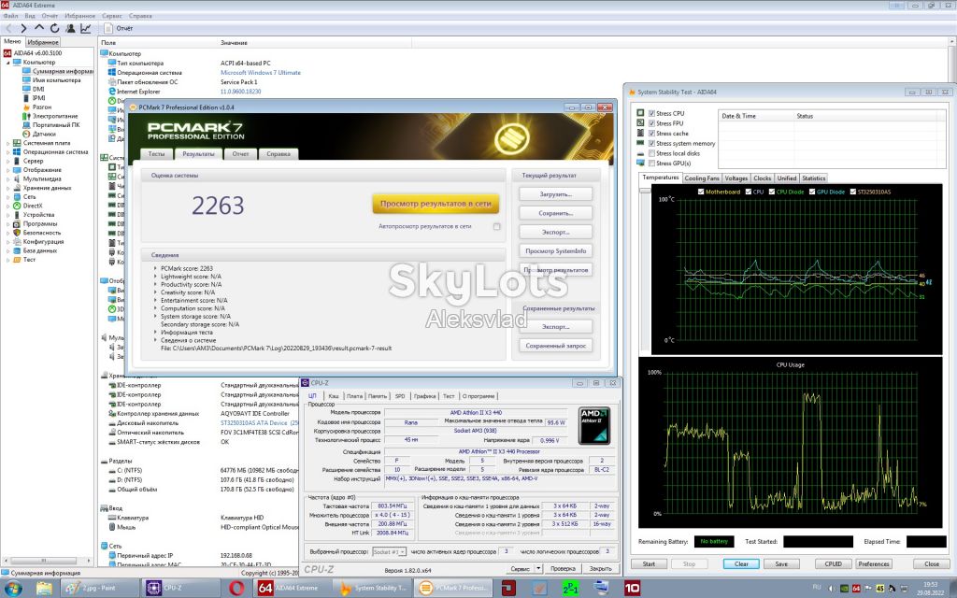Open Socket #1 processor dropdown in CPU-Z

point(389,551)
